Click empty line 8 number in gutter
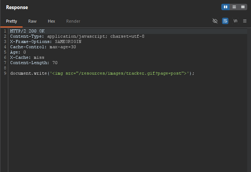The image size is (251, 172). coord(5,68)
